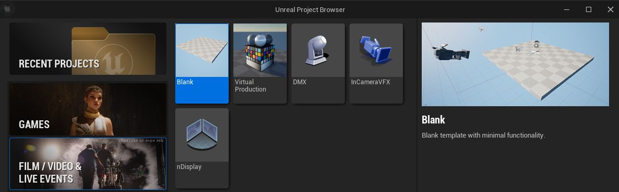Minimize the Unreal Project Browser window
The height and width of the screenshot is (192, 619).
coord(567,9)
